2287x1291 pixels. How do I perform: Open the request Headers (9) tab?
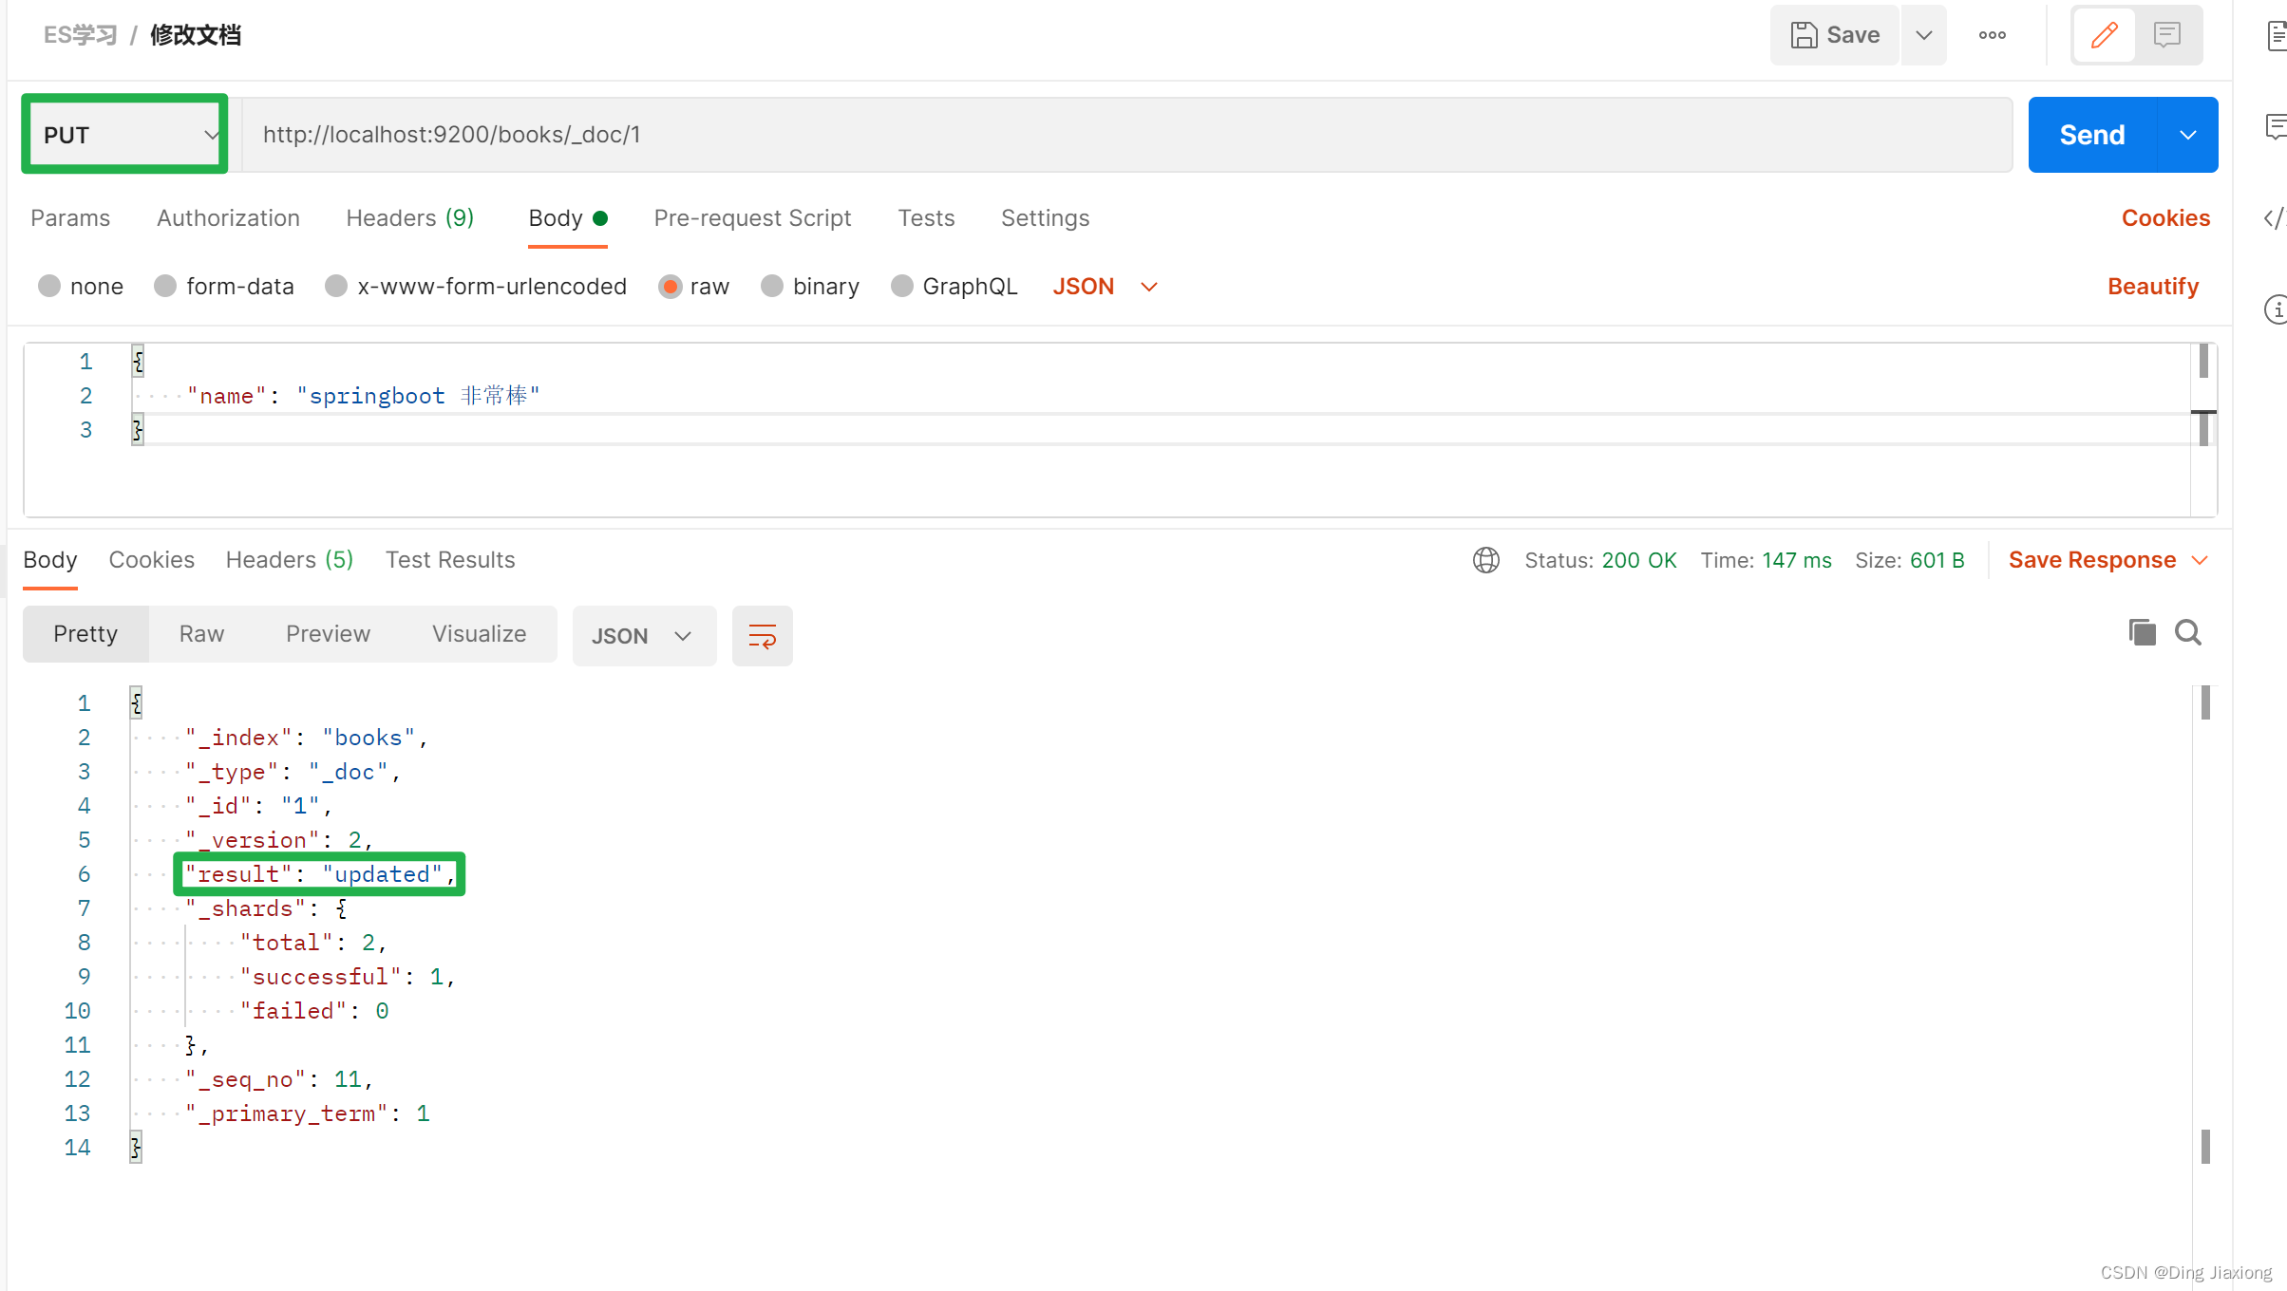(410, 218)
